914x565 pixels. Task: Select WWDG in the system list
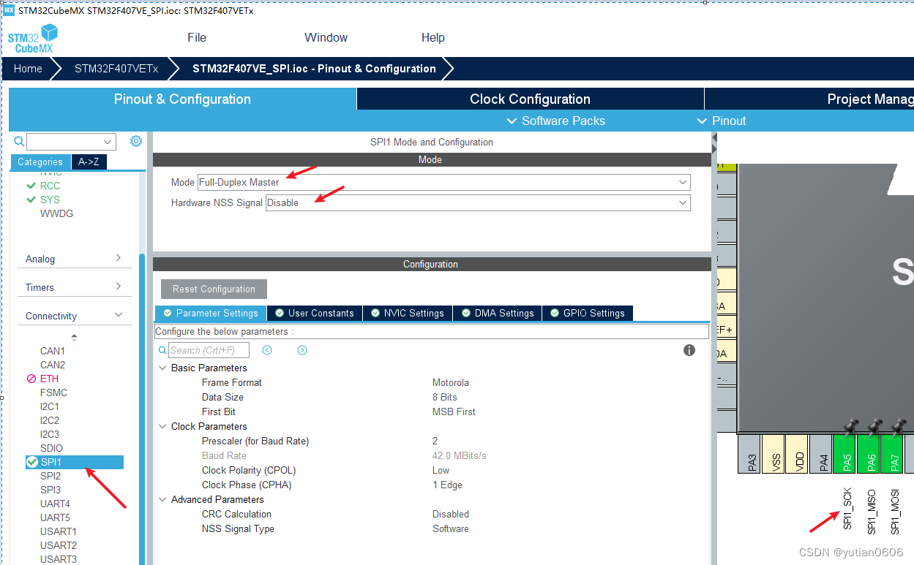[x=56, y=213]
